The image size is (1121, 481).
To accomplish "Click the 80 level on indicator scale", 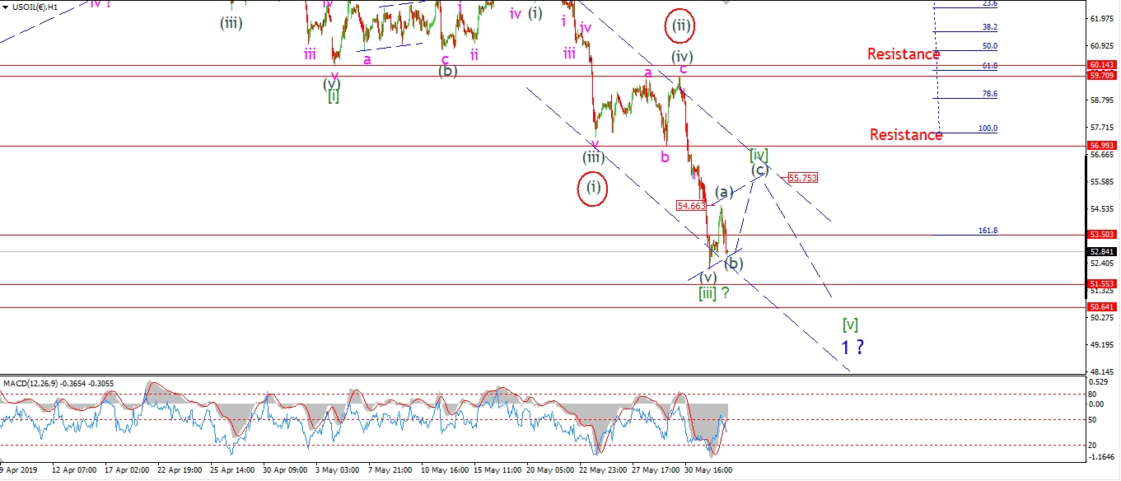I will 1094,394.
